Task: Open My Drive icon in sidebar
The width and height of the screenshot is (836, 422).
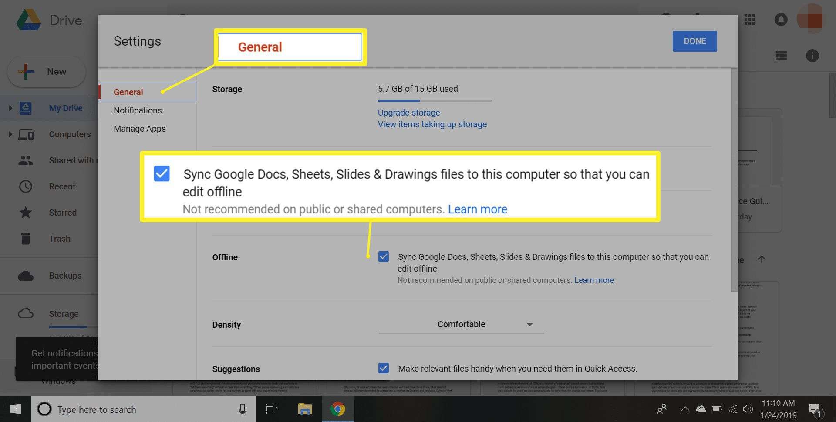Action: [26, 108]
